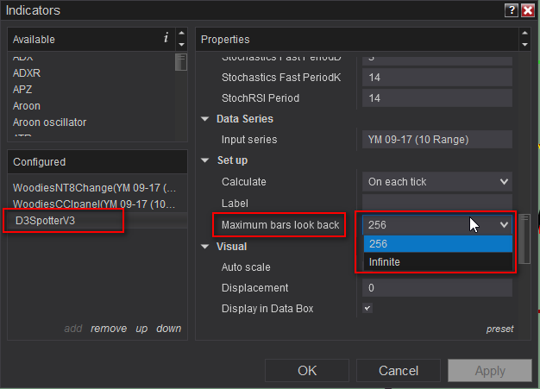Click Available panel header up arrow
540x389 pixels.
click(181, 35)
